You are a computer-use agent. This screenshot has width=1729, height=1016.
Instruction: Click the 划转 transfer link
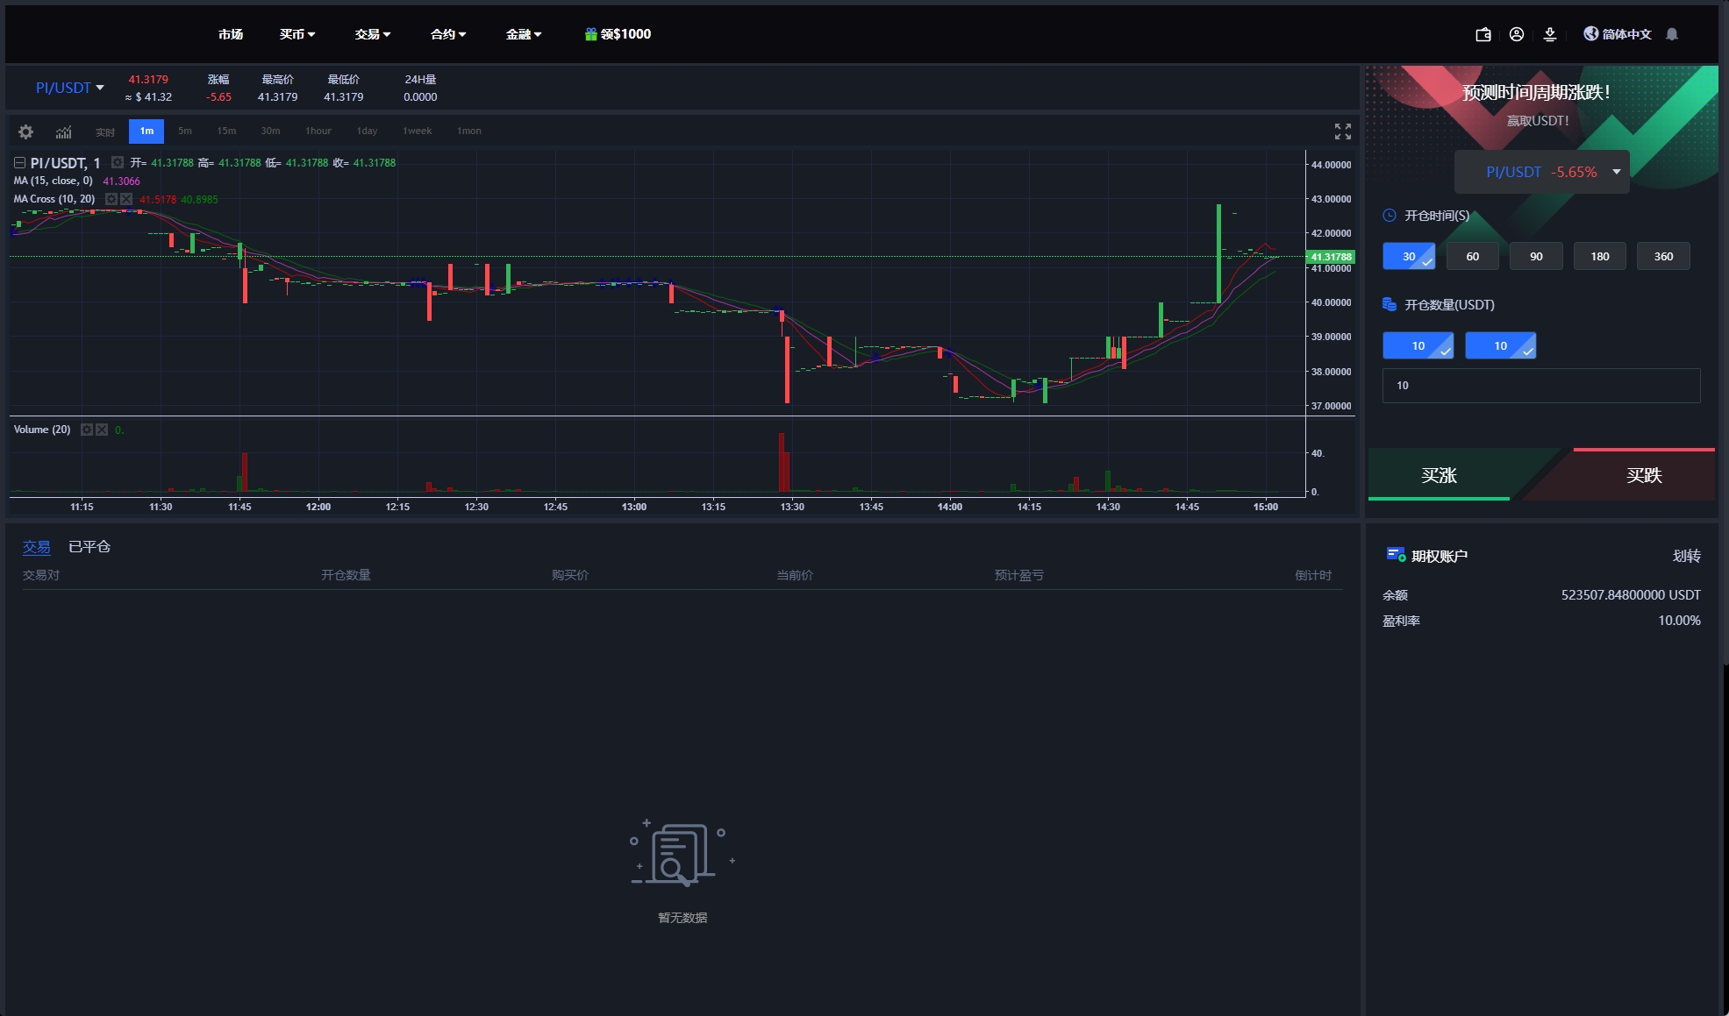coord(1686,556)
